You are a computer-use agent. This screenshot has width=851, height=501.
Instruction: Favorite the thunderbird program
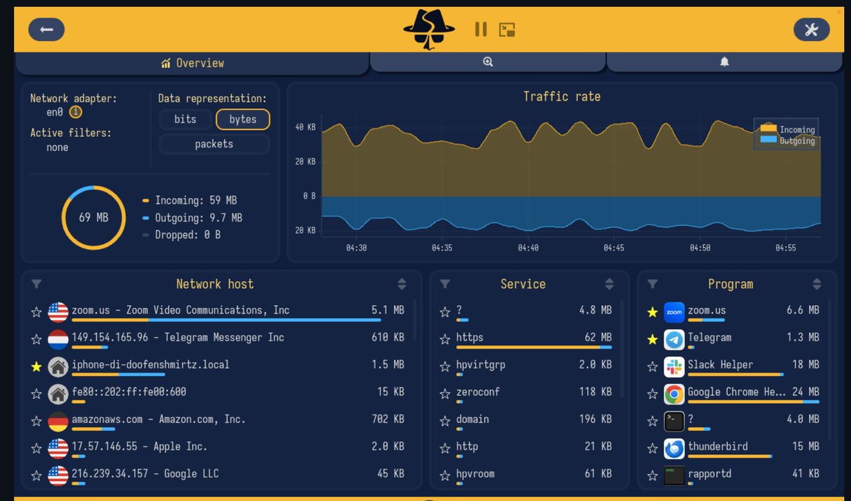pyautogui.click(x=652, y=448)
